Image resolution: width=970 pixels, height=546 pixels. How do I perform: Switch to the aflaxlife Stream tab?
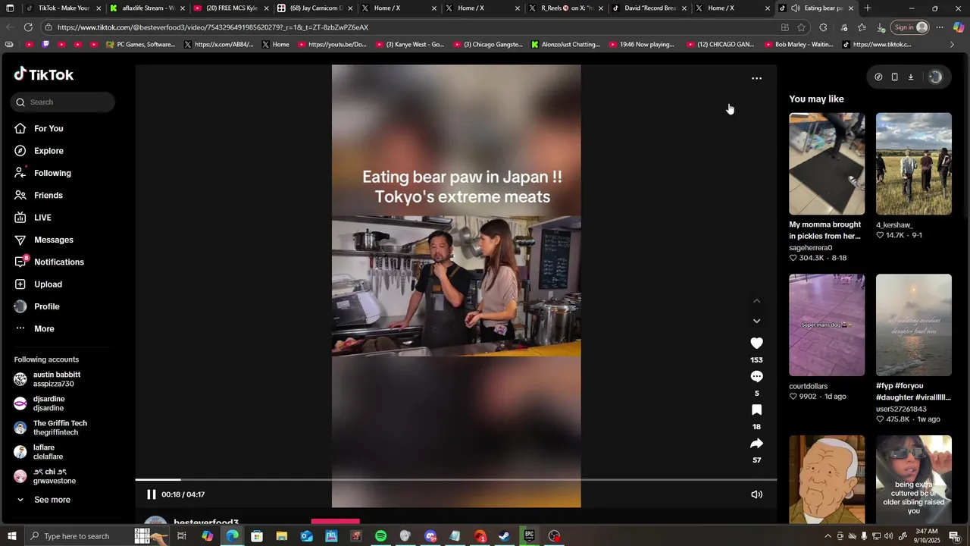(147, 8)
